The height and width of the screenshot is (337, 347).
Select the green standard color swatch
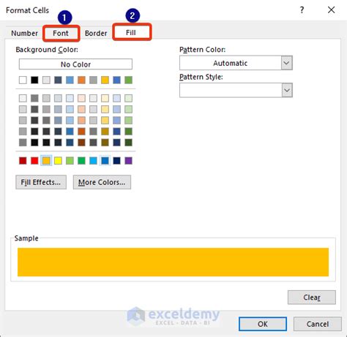[81, 161]
